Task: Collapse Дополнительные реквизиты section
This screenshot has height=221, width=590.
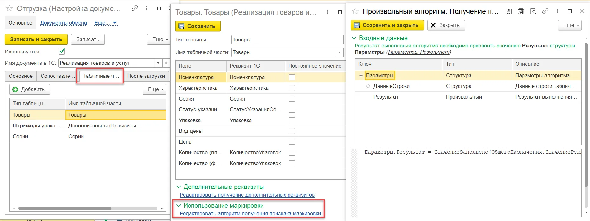Action: click(178, 187)
